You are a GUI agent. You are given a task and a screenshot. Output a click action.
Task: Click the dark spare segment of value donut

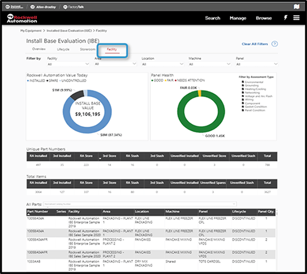(77, 95)
